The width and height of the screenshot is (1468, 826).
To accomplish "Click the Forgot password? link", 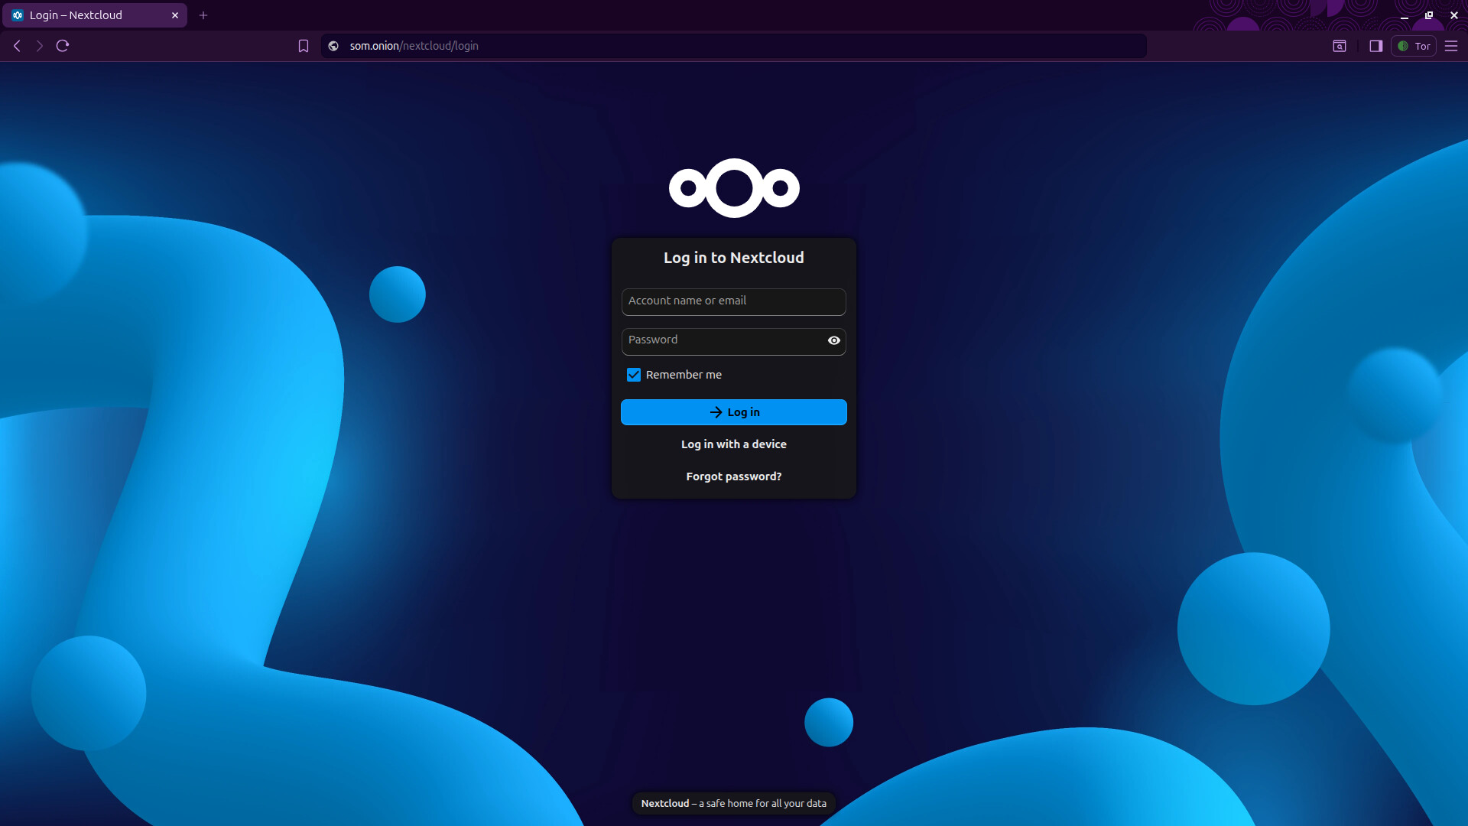I will click(x=733, y=476).
